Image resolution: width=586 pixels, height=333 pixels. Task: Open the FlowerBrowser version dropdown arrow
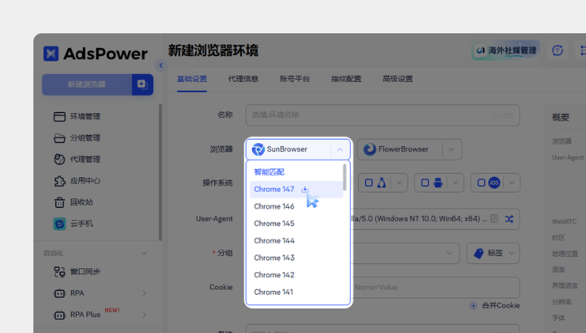pyautogui.click(x=452, y=149)
